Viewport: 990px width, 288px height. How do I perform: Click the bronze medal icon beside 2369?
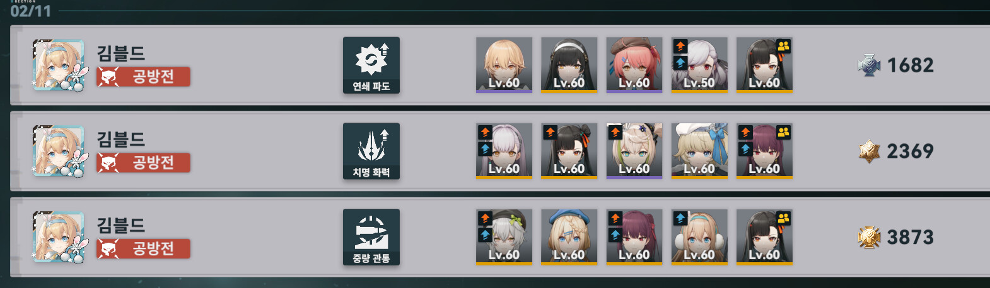(x=869, y=151)
